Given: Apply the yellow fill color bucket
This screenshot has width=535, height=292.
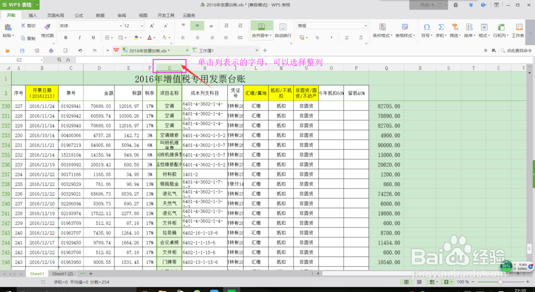Looking at the screenshot, I should point(136,37).
